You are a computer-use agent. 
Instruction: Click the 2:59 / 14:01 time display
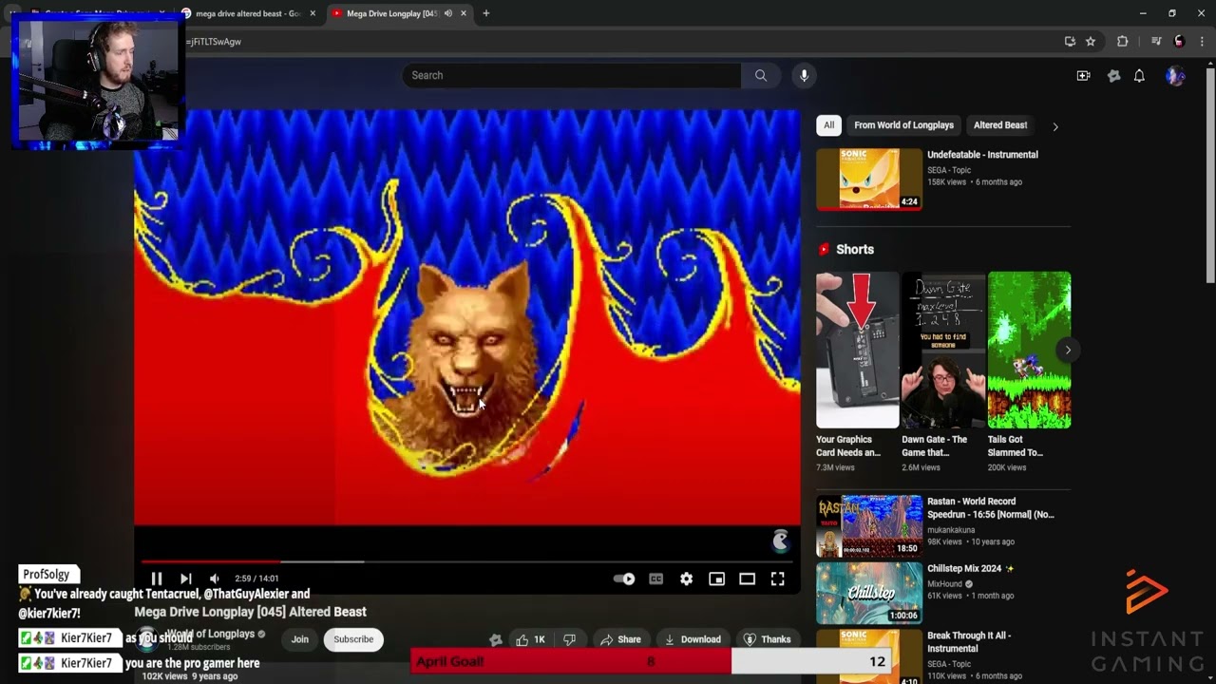click(256, 579)
